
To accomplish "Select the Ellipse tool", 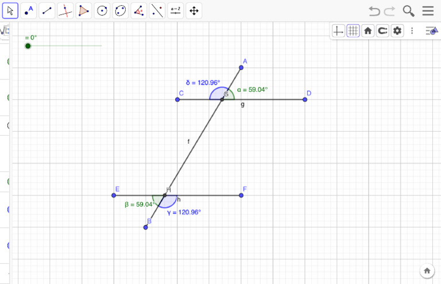I will 121,11.
